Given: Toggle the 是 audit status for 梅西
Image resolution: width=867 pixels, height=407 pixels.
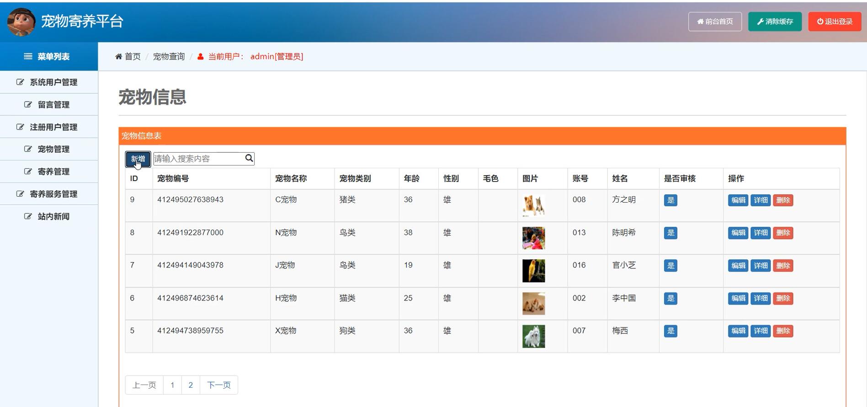Looking at the screenshot, I should tap(670, 331).
